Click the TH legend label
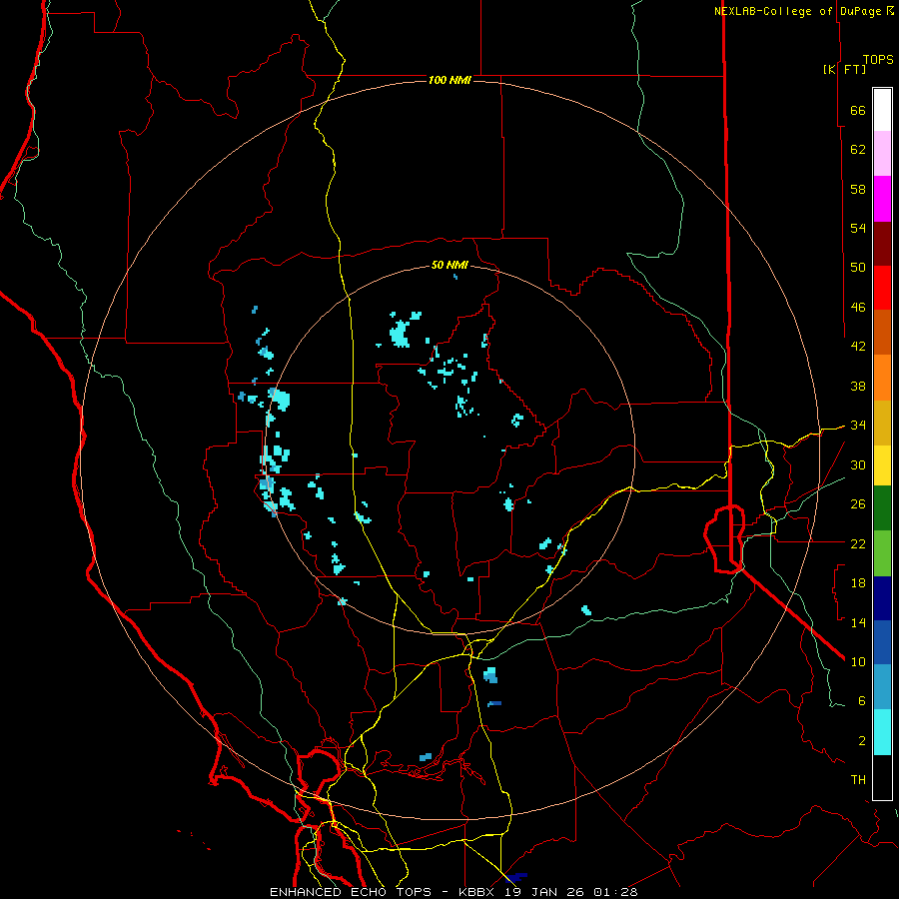This screenshot has width=899, height=899. 858,780
